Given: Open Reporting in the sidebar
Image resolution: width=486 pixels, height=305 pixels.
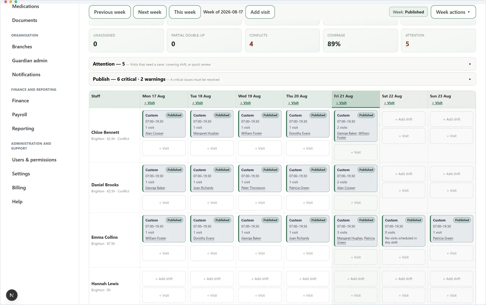Looking at the screenshot, I should pyautogui.click(x=23, y=129).
